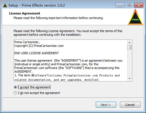146x113 pixels.
Task: Click the license text scroll down arrow
Action: point(129,78)
